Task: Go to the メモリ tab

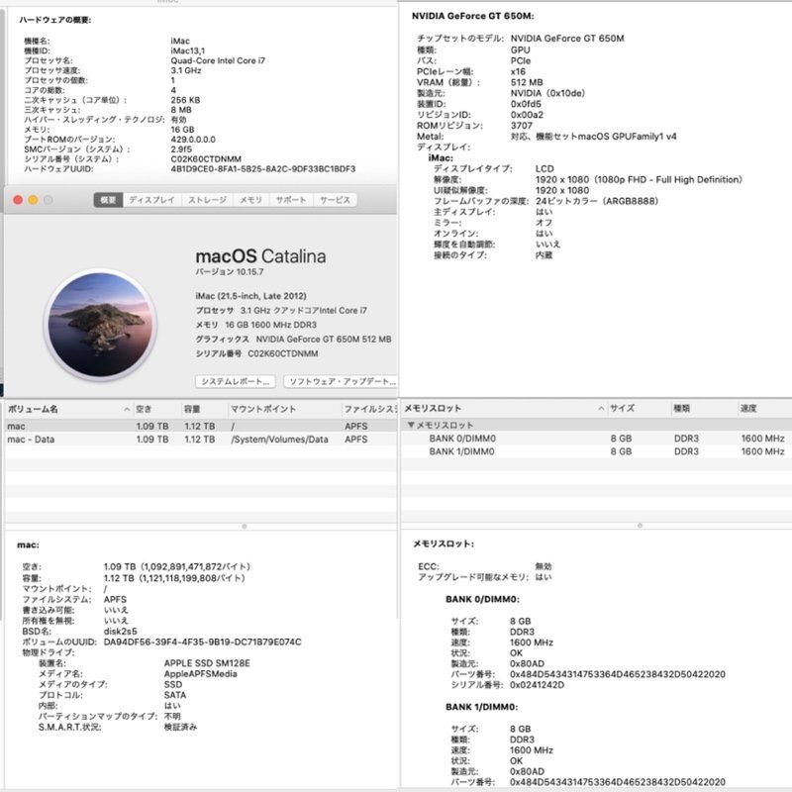Action: [251, 200]
